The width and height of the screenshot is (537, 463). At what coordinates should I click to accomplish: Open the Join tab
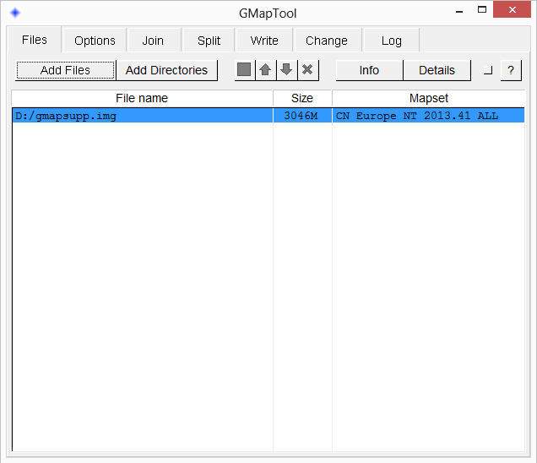pyautogui.click(x=153, y=41)
